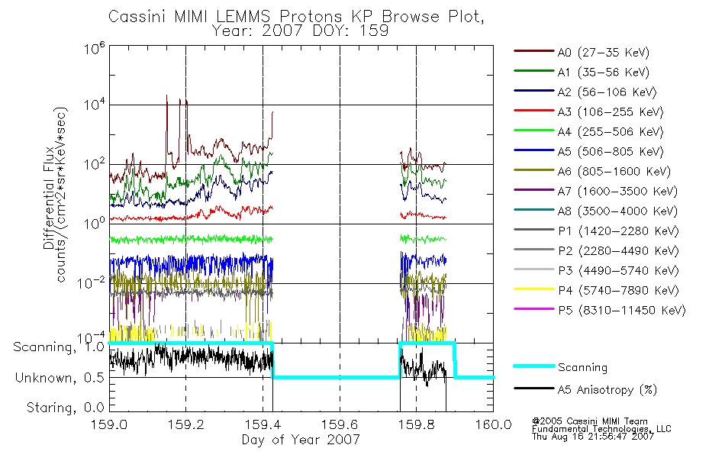Click the A5 (506-805 KeV) legend label

click(x=611, y=152)
